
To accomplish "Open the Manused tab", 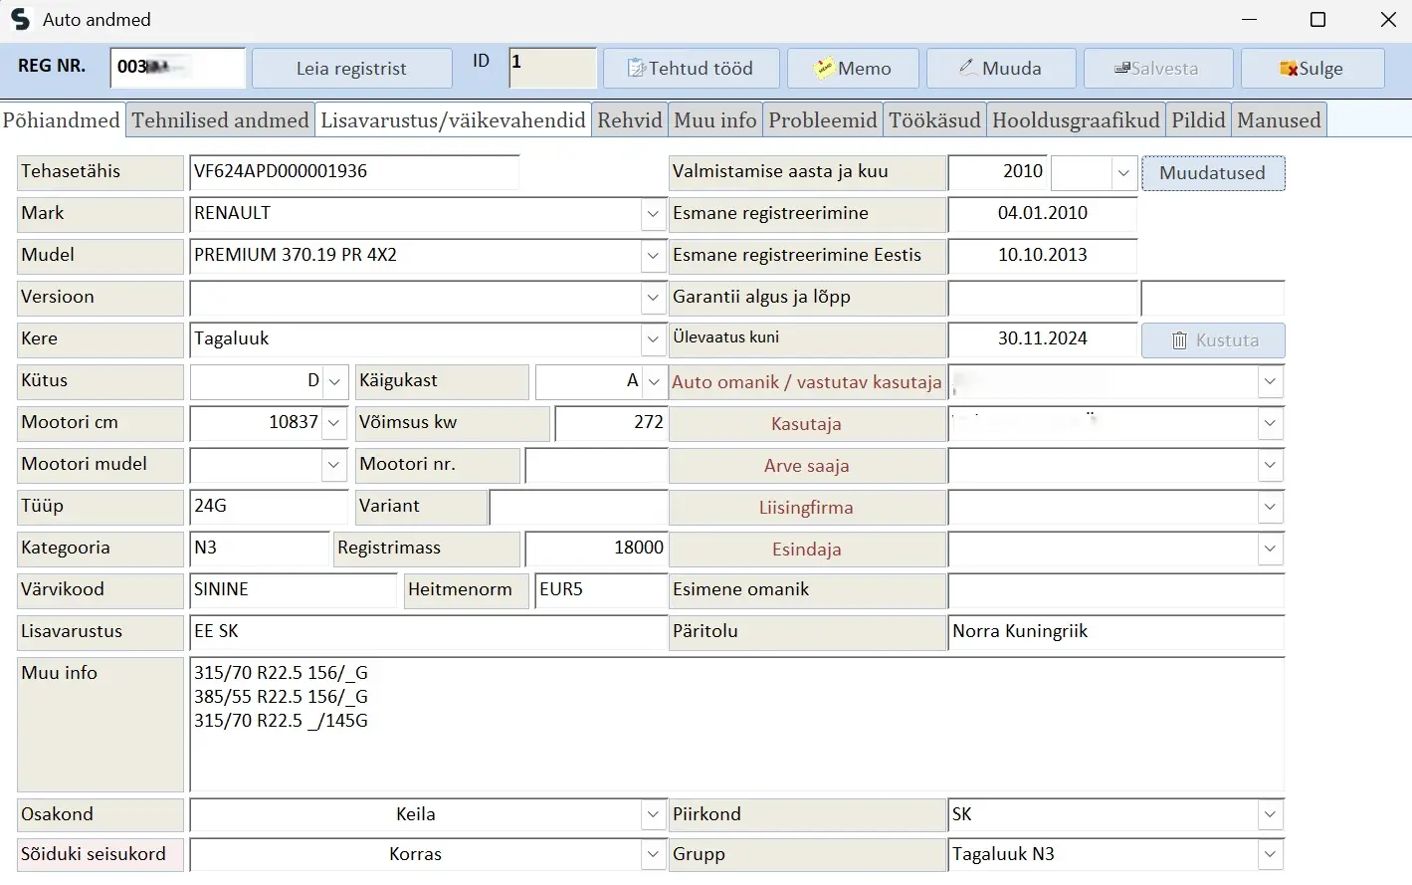I will point(1279,120).
